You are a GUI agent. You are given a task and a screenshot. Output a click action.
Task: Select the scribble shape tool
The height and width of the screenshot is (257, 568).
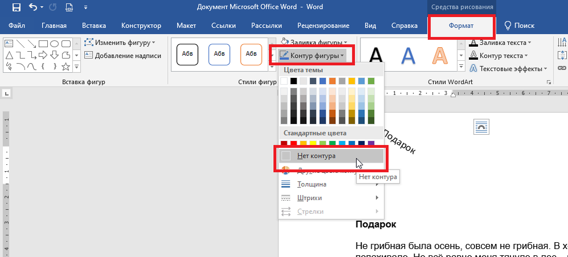[x=10, y=67]
